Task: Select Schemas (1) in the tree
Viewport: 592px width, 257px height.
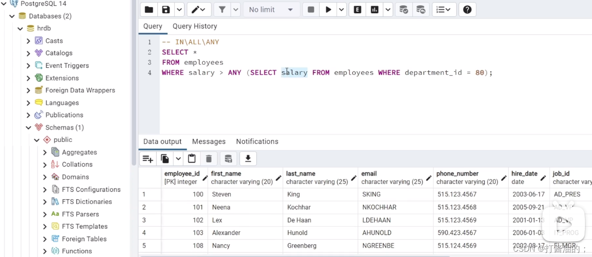Action: (x=64, y=127)
